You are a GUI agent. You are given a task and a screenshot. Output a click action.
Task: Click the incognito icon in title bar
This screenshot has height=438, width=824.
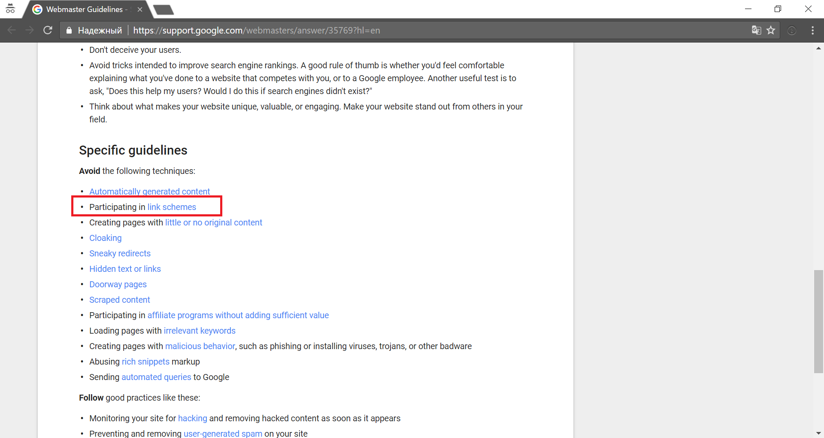coord(10,9)
